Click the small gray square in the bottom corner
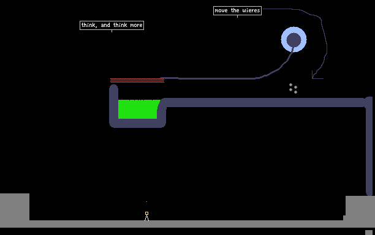Image resolution: width=375 pixels, height=235 pixels. tap(369, 233)
